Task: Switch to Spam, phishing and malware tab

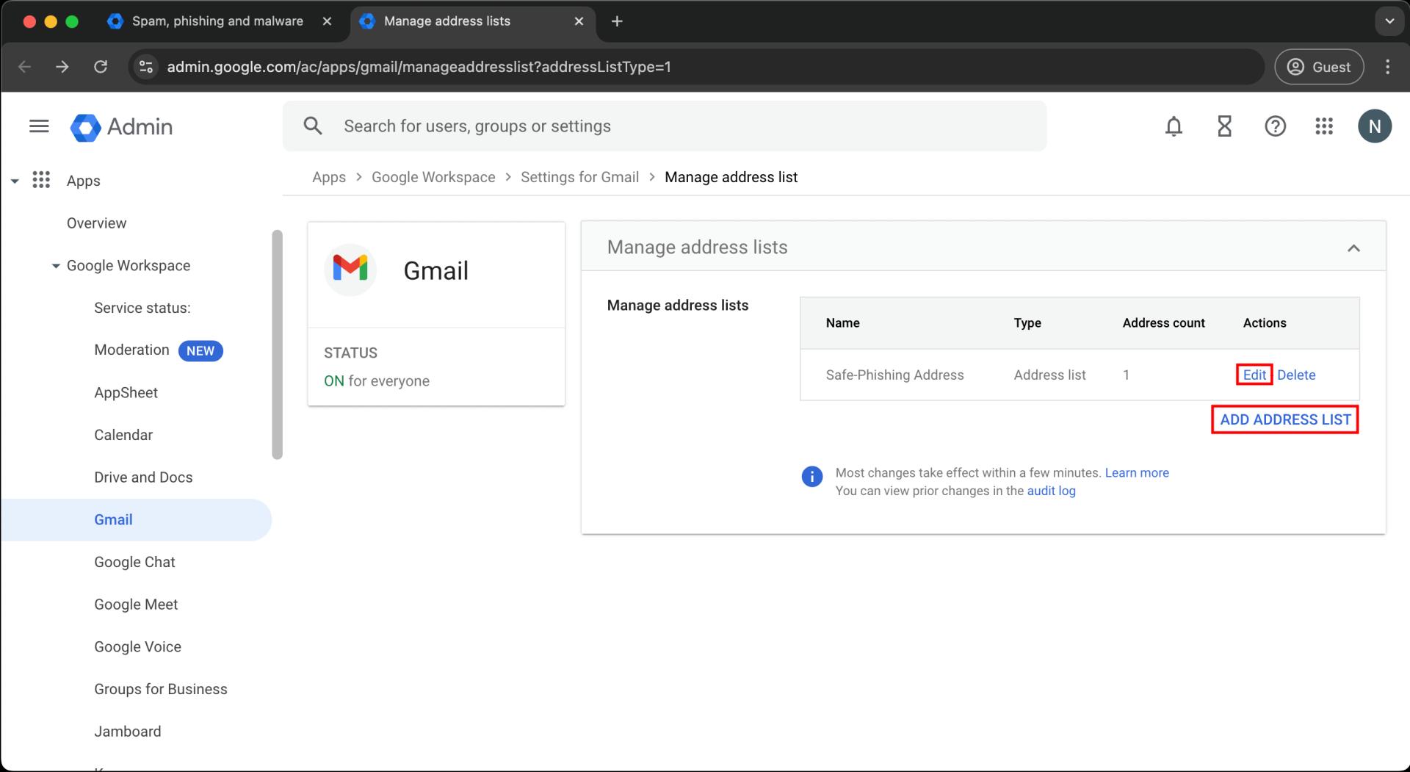Action: tap(217, 21)
